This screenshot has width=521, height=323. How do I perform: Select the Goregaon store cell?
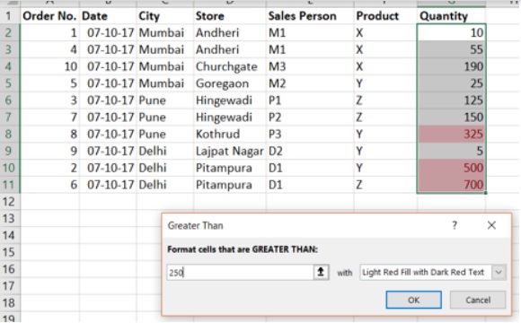230,83
